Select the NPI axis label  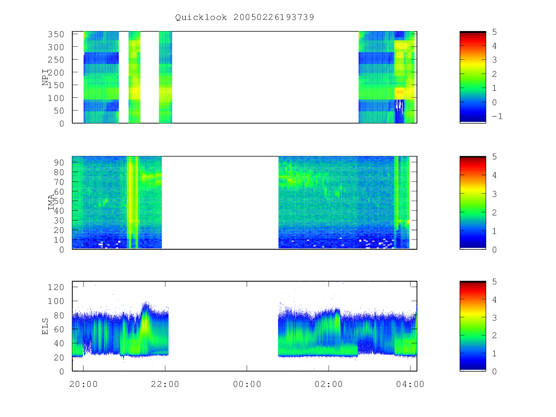click(46, 77)
